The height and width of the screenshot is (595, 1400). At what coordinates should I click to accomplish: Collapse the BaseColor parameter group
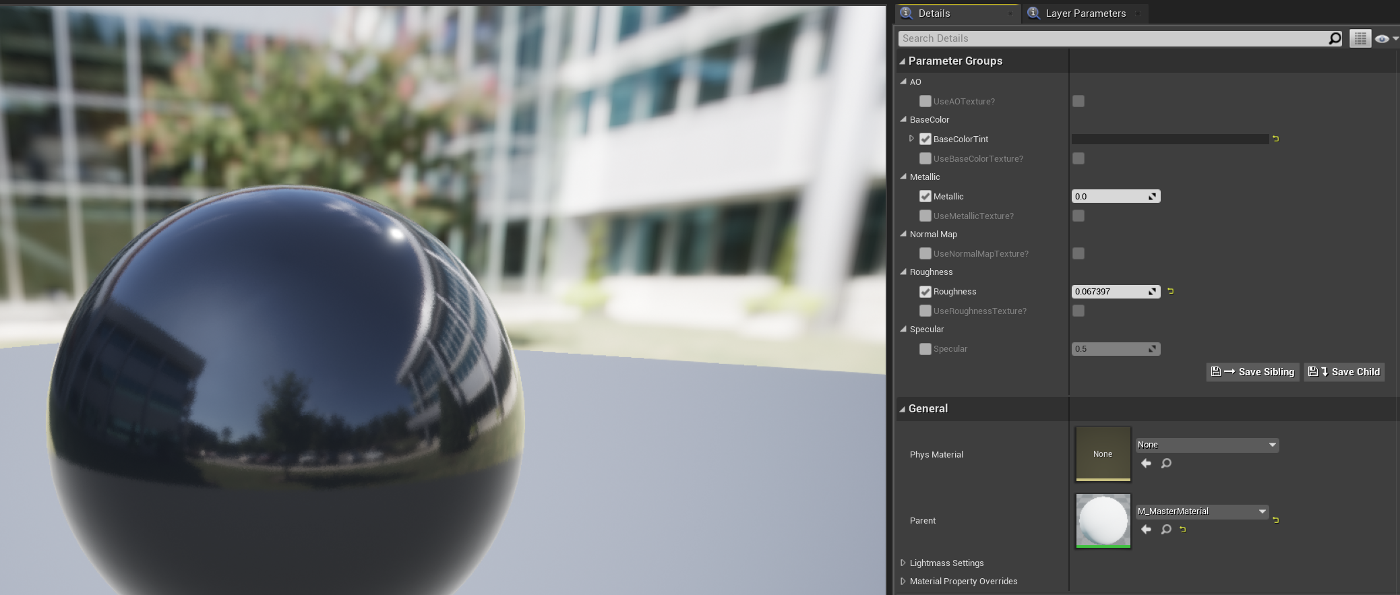(904, 119)
